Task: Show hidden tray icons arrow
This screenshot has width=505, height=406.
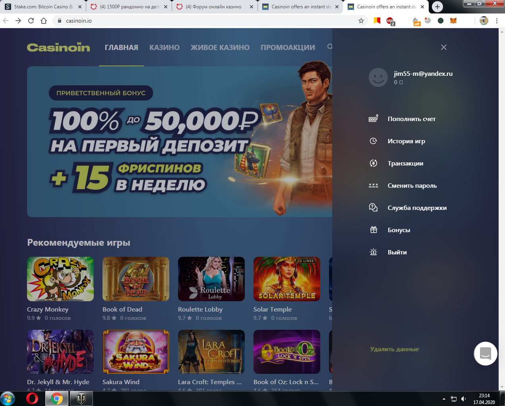Action: coord(443,399)
